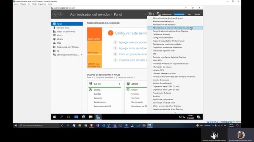The image size is (254, 142).
Task: Open guest Action Center notification icon
Action: 198,117
